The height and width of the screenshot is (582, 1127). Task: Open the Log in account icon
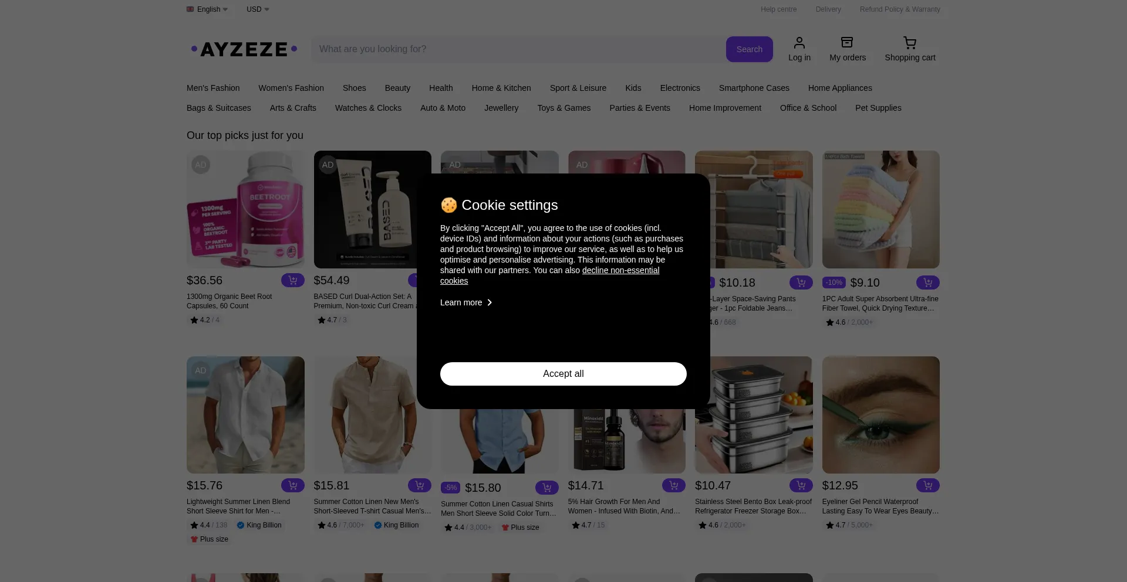799,43
